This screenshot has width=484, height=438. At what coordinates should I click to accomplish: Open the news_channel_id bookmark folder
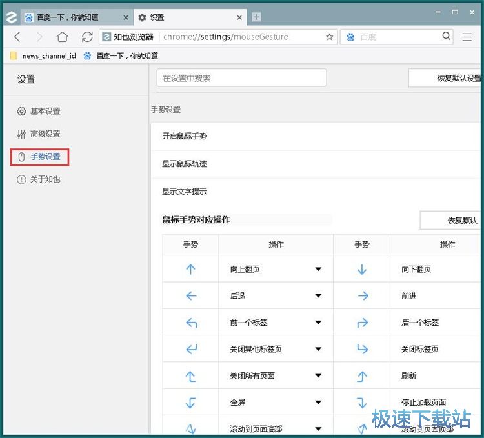pos(43,56)
